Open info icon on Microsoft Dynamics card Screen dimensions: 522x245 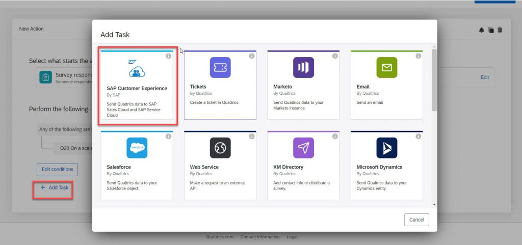418,137
